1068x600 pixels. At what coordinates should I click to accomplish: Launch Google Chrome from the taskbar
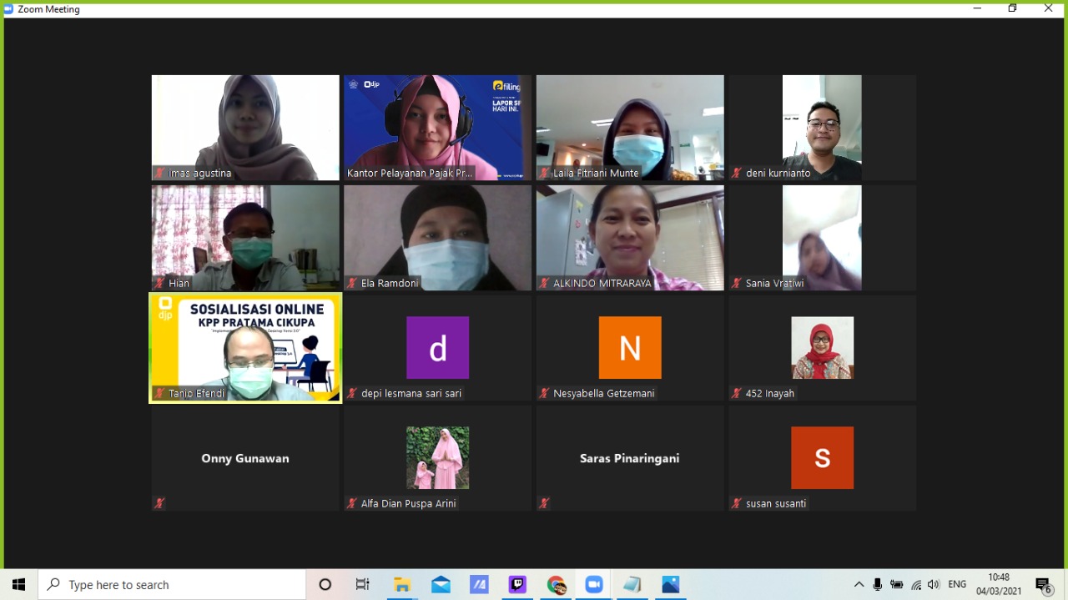[x=556, y=585]
